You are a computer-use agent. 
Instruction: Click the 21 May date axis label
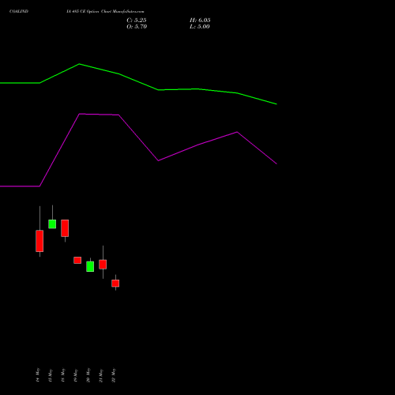[x=101, y=375]
